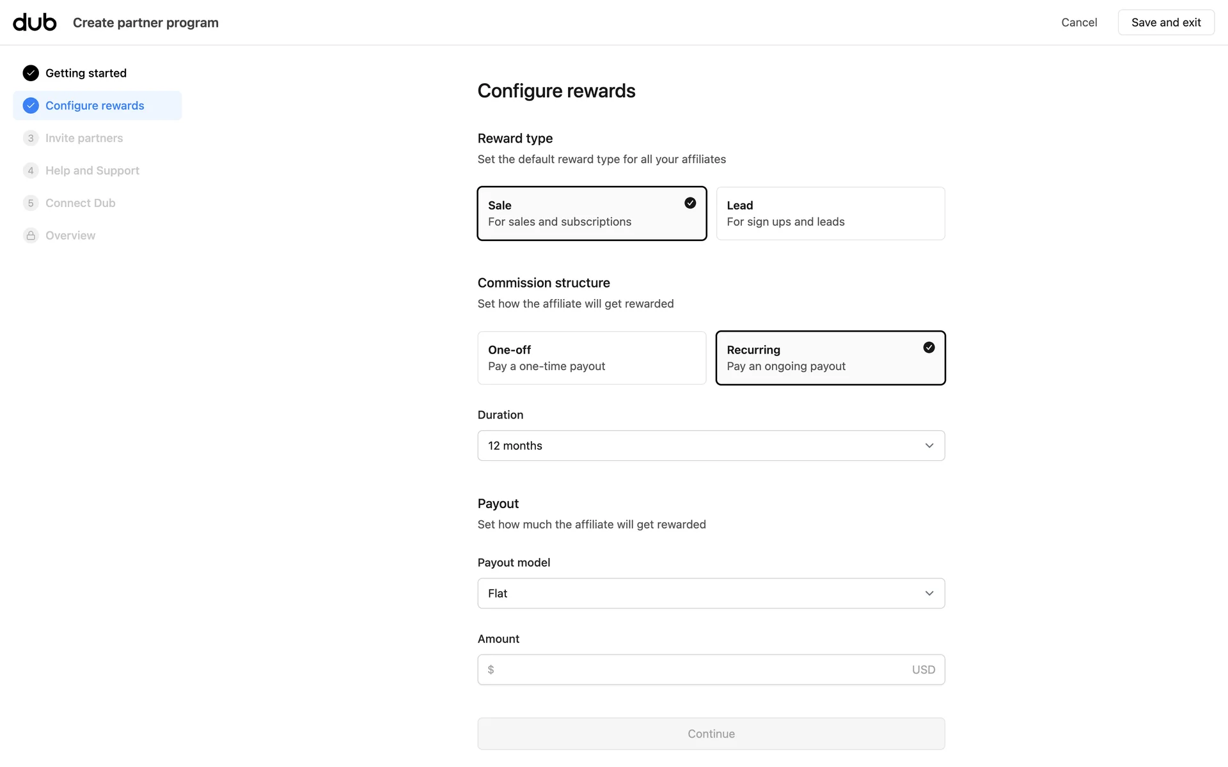Click chevron on 12 months selector
Screen dimensions: 1228x767
pyautogui.click(x=929, y=445)
